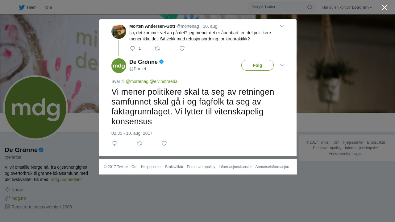This screenshot has height=222, width=395.
Task: Reply to Morten Andersen-Gott's tweet
Action: click(x=133, y=48)
